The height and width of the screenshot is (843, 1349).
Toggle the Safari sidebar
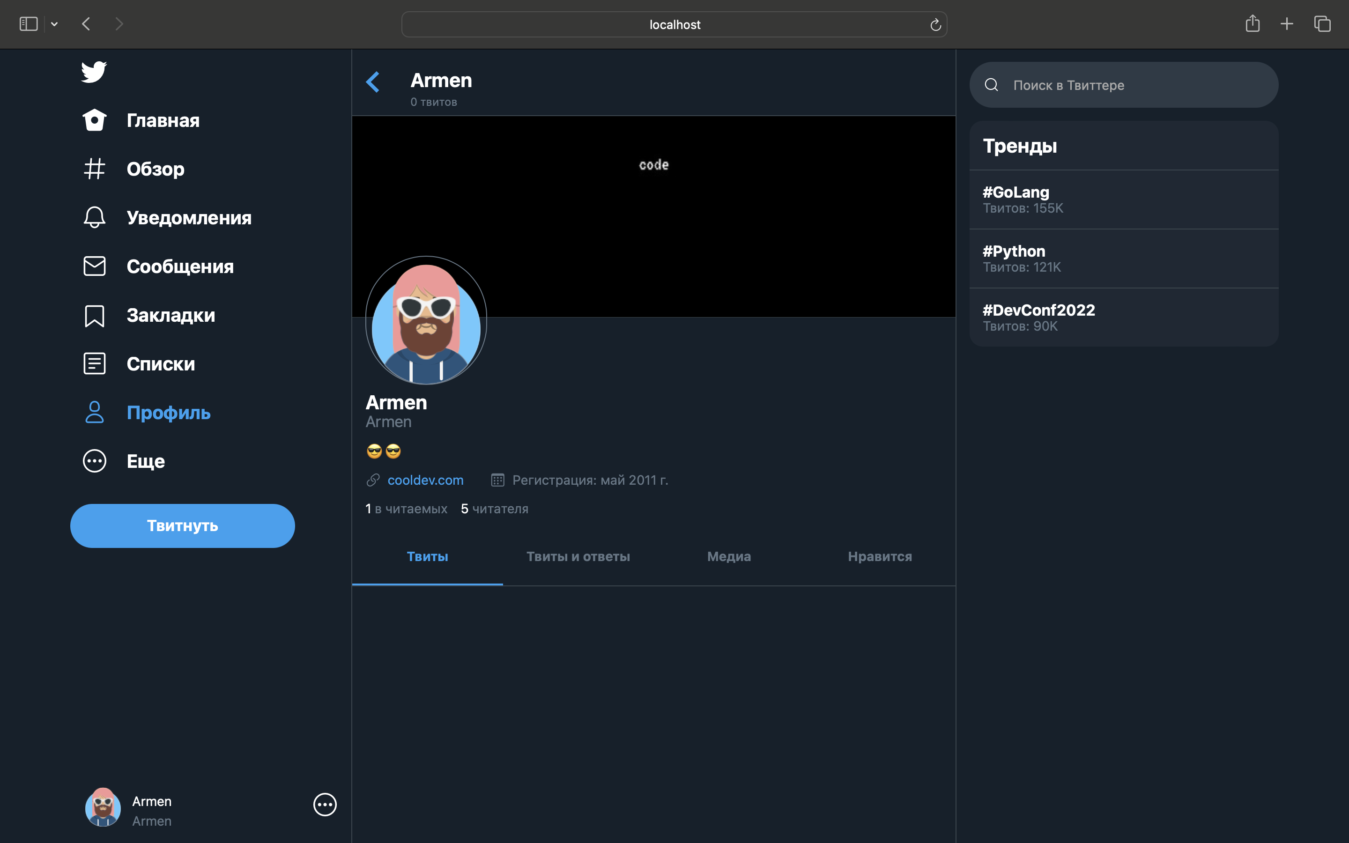(29, 24)
